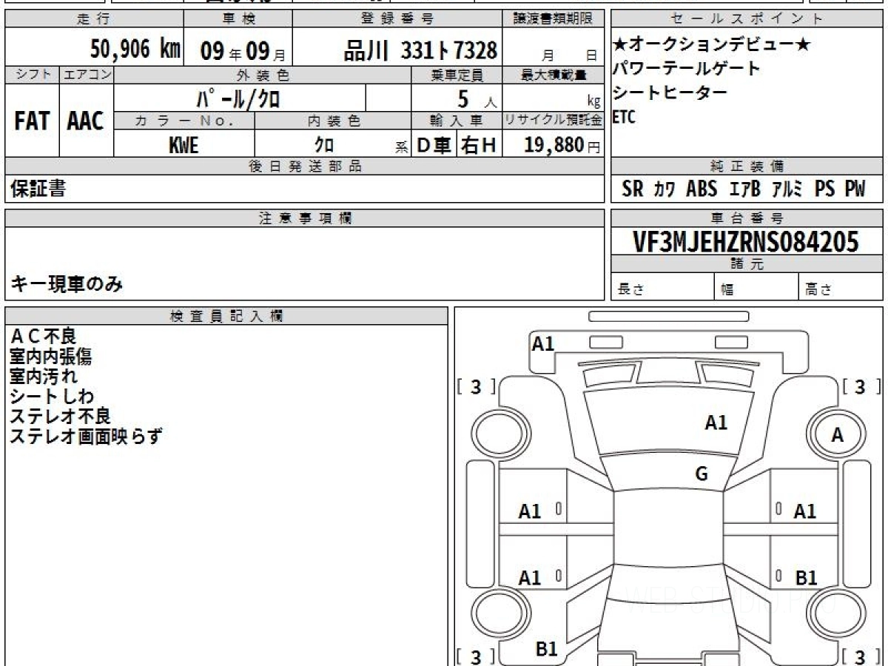Select アルミ in genuine equipment row
The width and height of the screenshot is (888, 666).
(x=787, y=189)
